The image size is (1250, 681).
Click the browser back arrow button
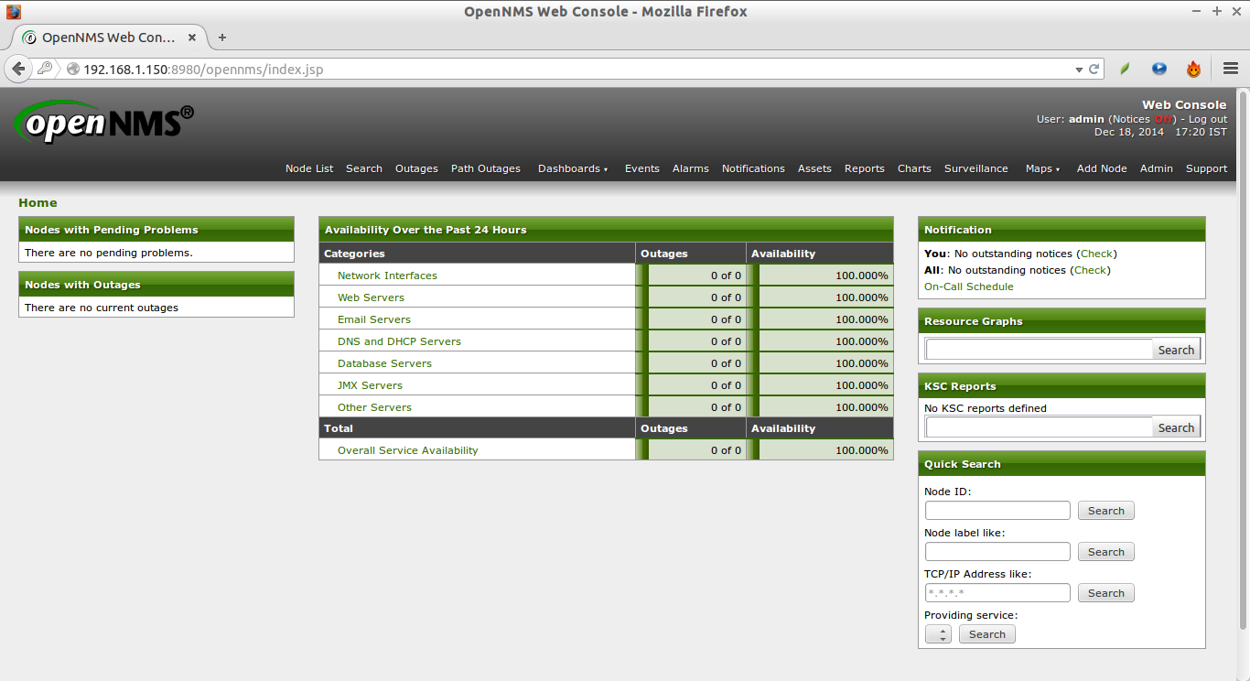point(18,69)
